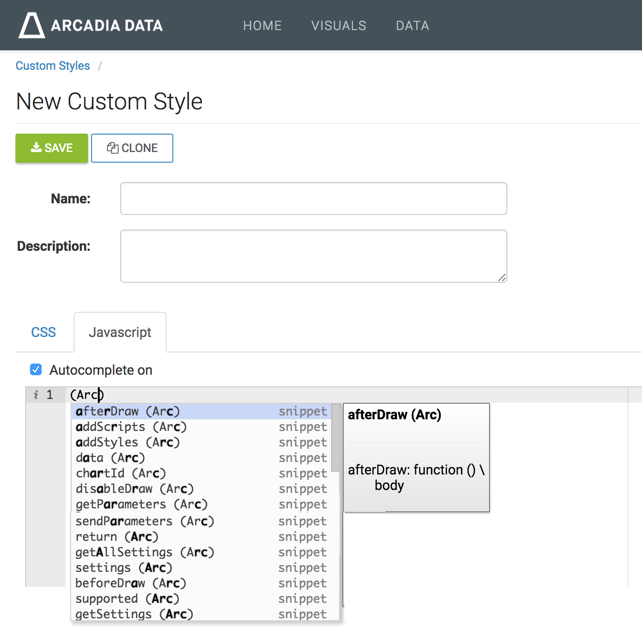Choose beforeDraw (Arc) snippet option
This screenshot has height=627, width=642.
(131, 583)
